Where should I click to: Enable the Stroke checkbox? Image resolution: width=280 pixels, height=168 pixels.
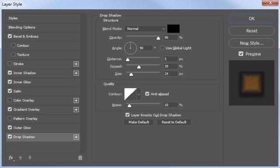tap(10, 64)
